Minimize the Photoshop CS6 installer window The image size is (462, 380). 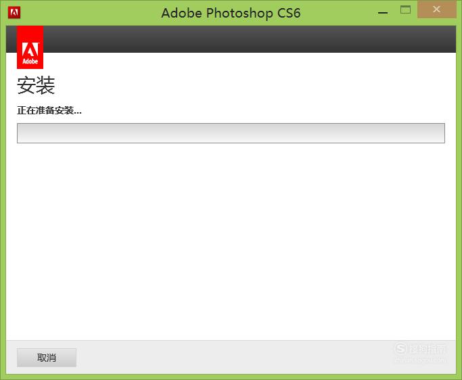[x=383, y=13]
